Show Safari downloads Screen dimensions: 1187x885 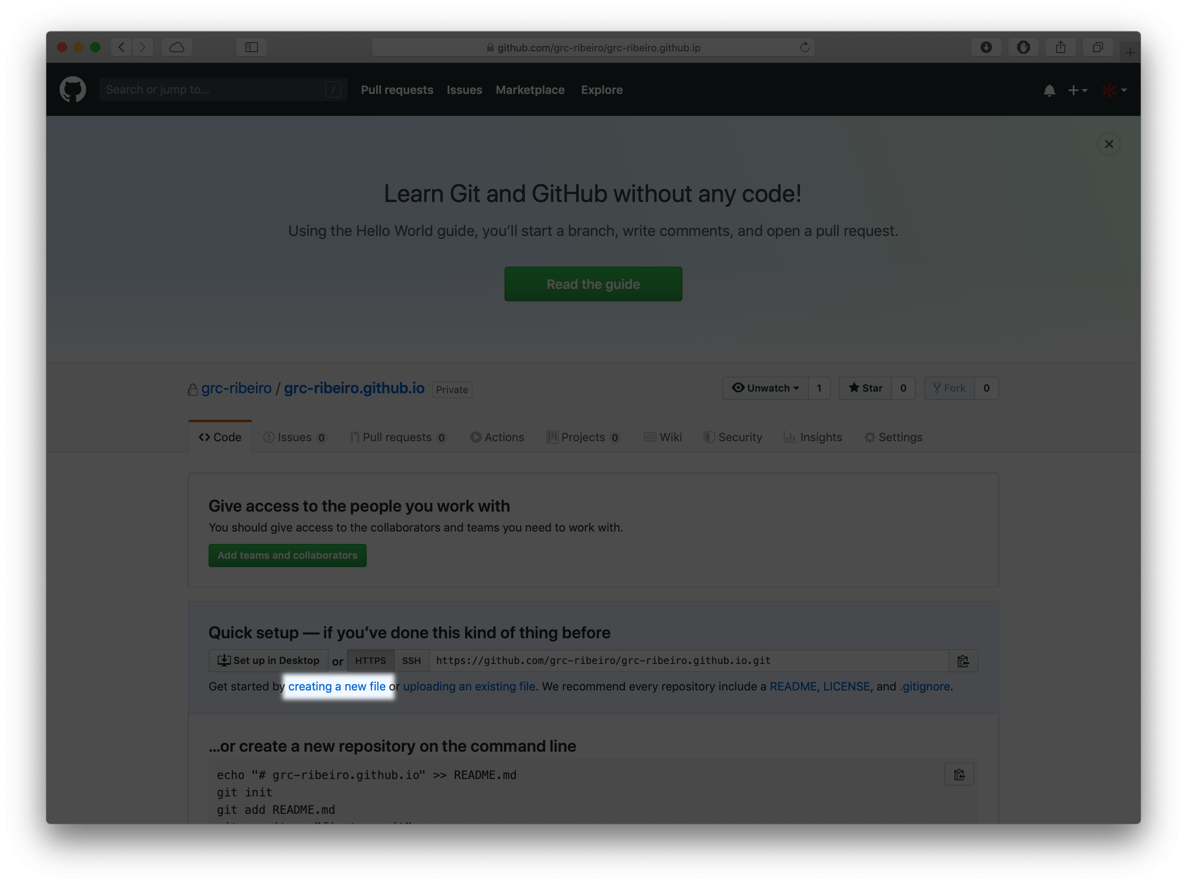[x=985, y=47]
